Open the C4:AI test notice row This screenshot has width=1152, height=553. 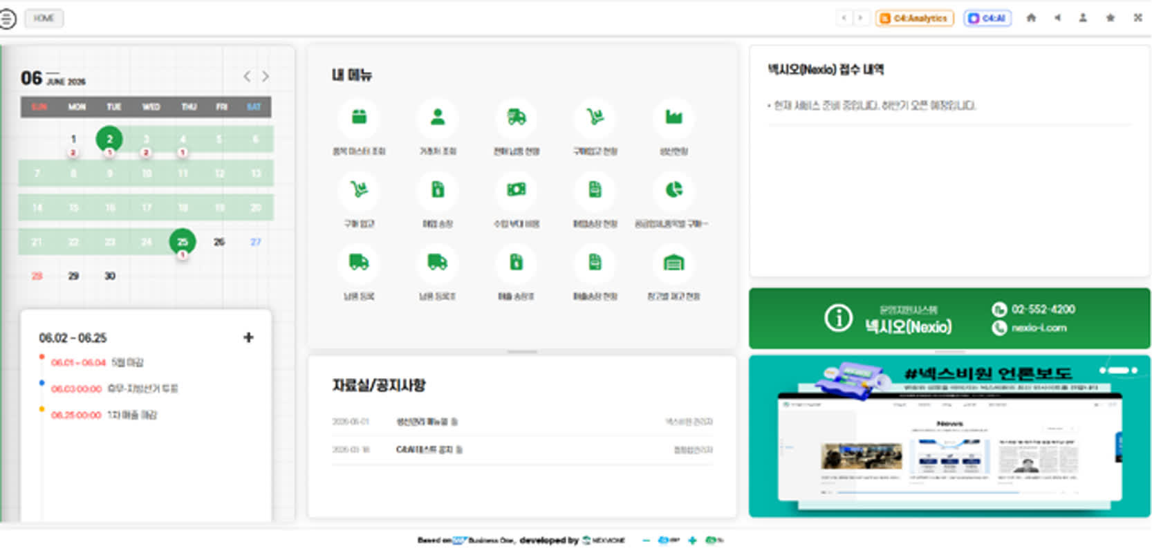click(522, 450)
